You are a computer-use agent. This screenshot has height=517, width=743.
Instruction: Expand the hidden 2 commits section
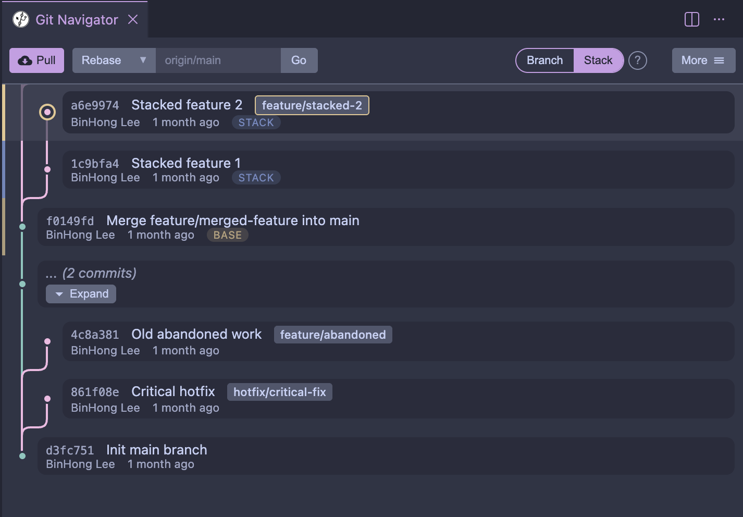81,294
